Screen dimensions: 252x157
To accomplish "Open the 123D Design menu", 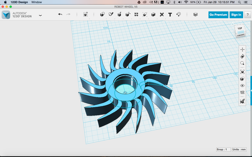I will pos(19,2).
